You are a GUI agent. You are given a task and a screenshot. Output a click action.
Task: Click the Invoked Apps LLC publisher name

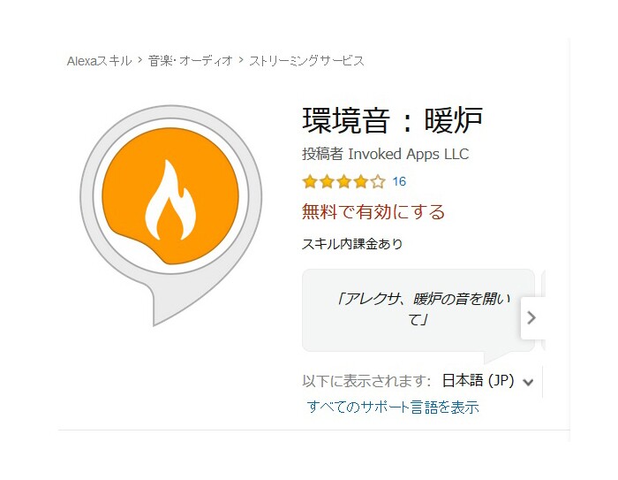[x=408, y=154]
